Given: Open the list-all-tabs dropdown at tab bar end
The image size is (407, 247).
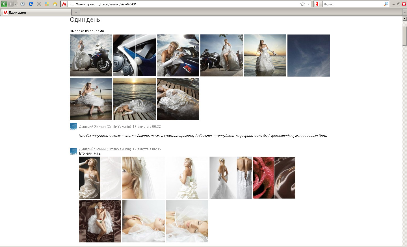Looking at the screenshot, I should [x=404, y=12].
